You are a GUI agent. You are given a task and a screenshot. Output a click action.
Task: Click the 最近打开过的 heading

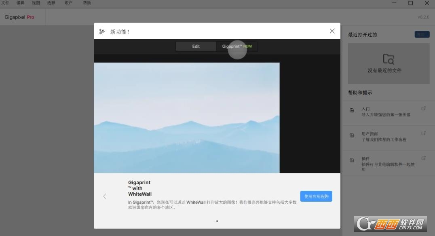pyautogui.click(x=362, y=35)
